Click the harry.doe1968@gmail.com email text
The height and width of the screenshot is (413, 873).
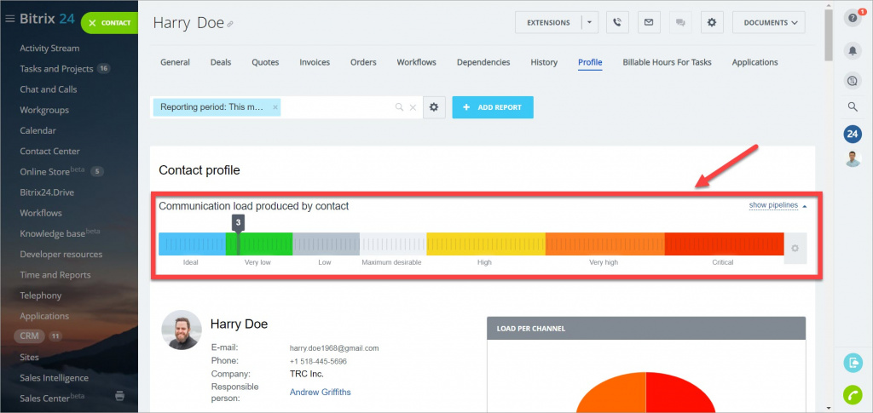(x=334, y=348)
